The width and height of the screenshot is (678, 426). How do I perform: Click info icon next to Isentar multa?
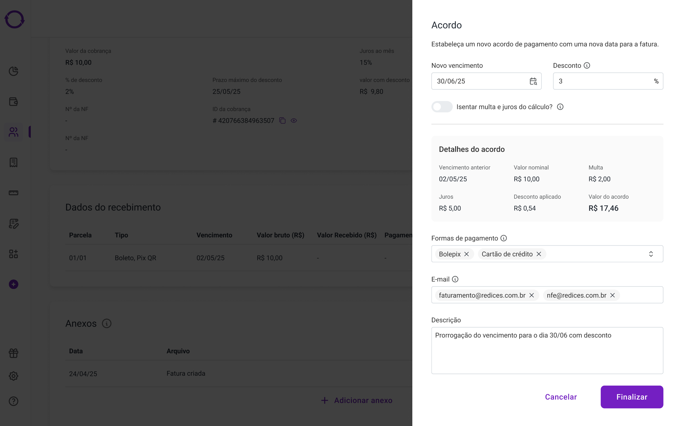pos(560,107)
